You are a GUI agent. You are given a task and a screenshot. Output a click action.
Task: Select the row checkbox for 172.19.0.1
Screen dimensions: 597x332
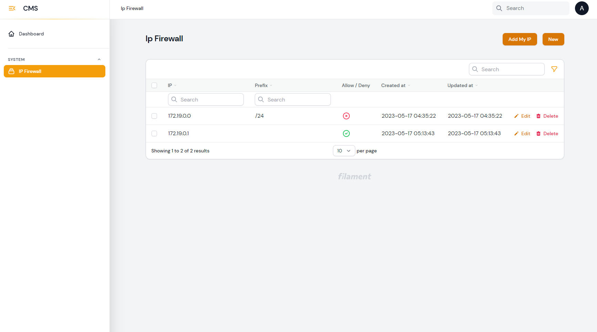click(154, 133)
